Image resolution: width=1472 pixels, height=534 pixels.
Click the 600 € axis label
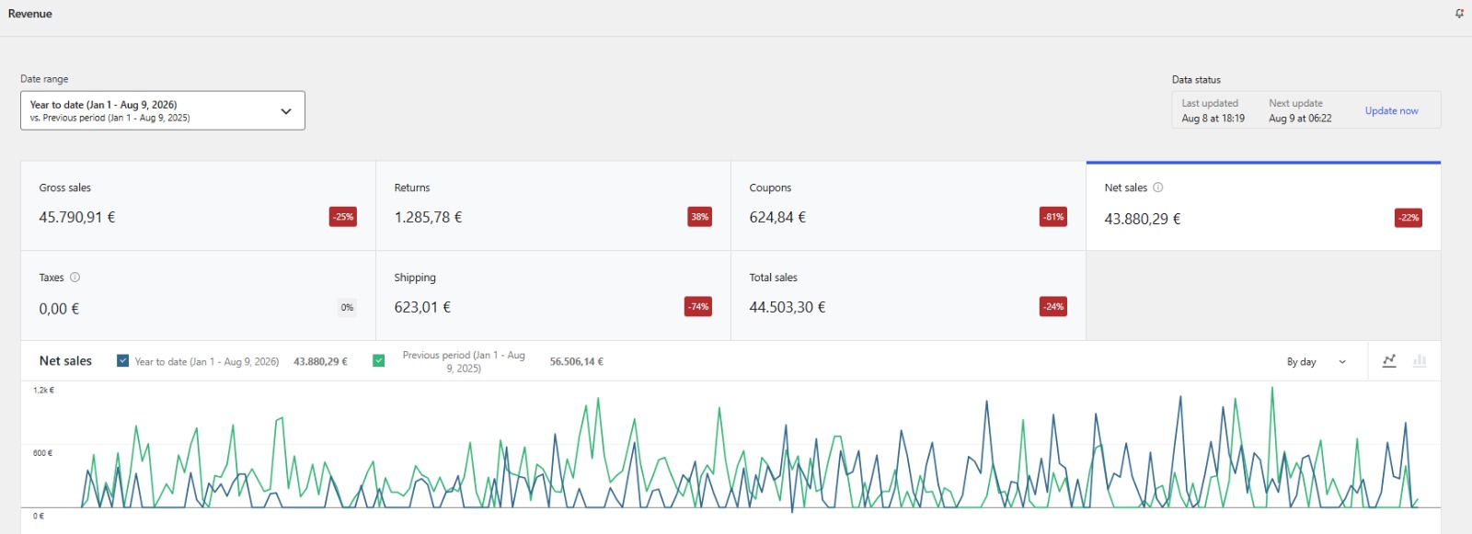tap(42, 453)
